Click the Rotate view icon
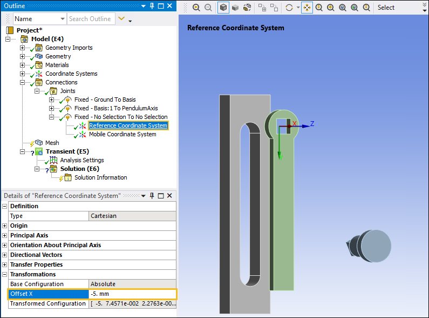 coord(290,8)
